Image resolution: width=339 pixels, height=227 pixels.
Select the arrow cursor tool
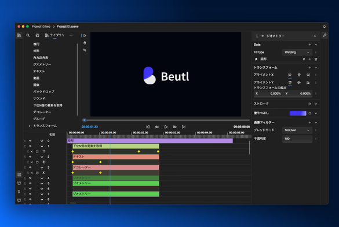(85, 36)
